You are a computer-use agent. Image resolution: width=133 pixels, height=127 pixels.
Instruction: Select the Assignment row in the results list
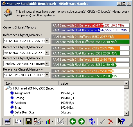(64, 93)
